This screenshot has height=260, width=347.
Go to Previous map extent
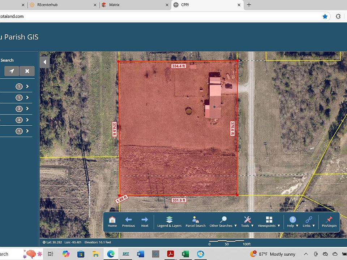point(128,221)
